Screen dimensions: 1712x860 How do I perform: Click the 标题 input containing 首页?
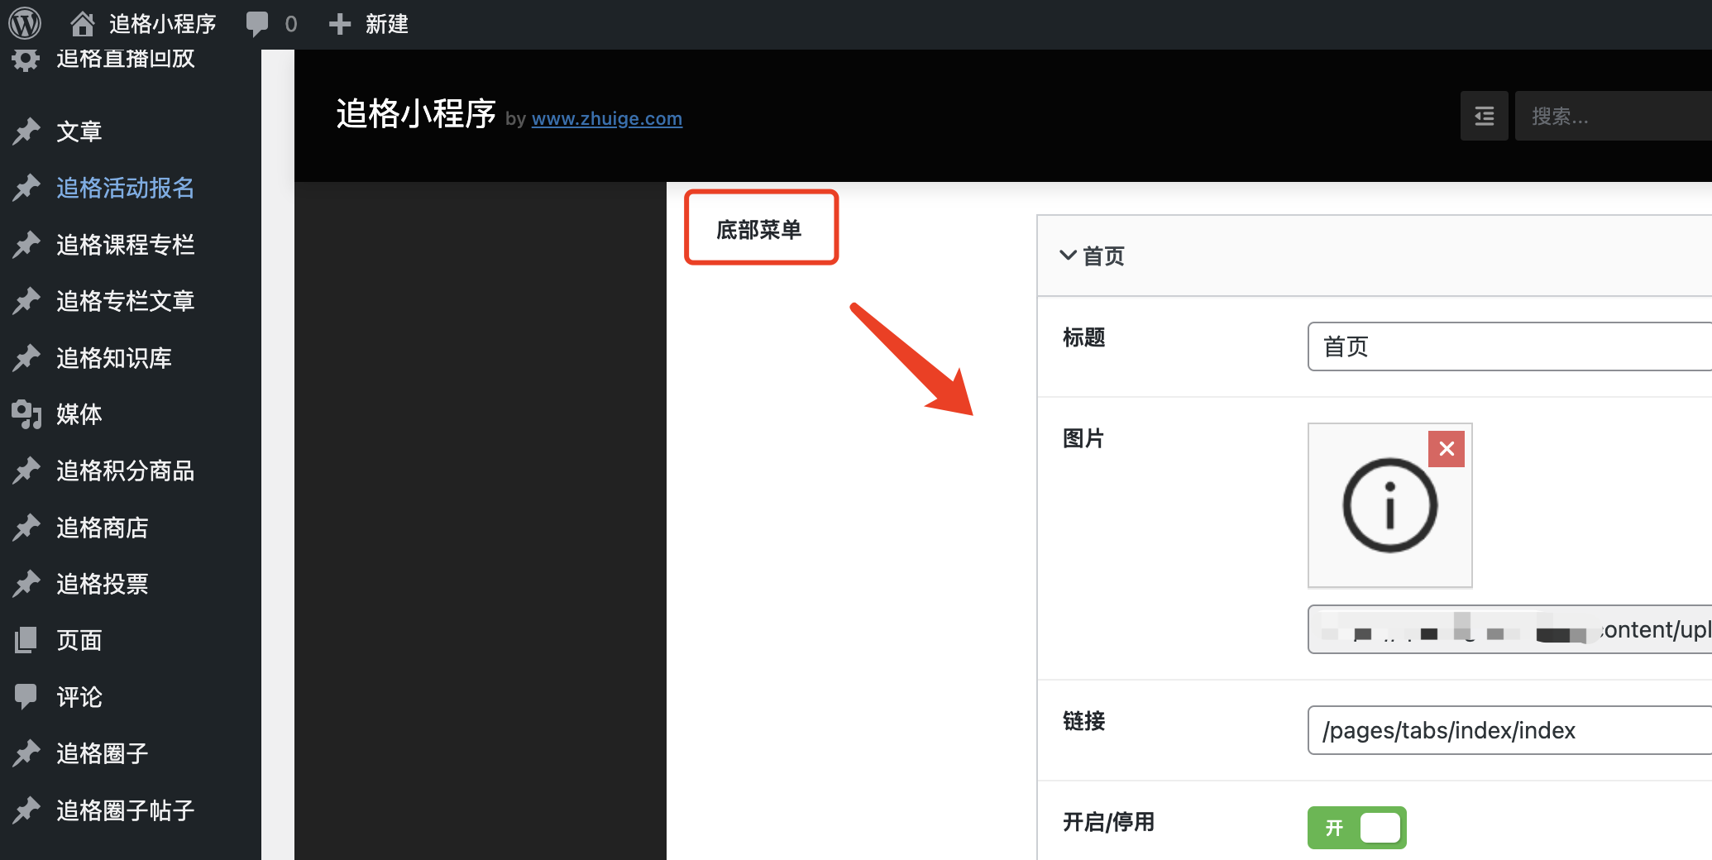[1509, 346]
